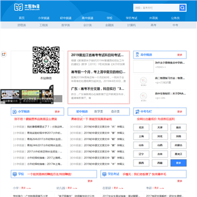This screenshot has height=197, width=197.
Task: Open headline 广东：高考不分文理
Action: point(97,89)
